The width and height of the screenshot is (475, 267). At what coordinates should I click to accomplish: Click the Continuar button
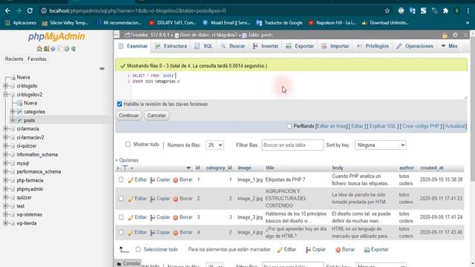(x=128, y=116)
